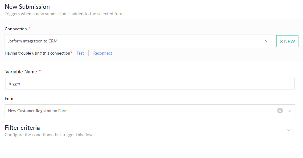Click the Filter criteria heading
The width and height of the screenshot is (303, 158).
[x=22, y=128]
